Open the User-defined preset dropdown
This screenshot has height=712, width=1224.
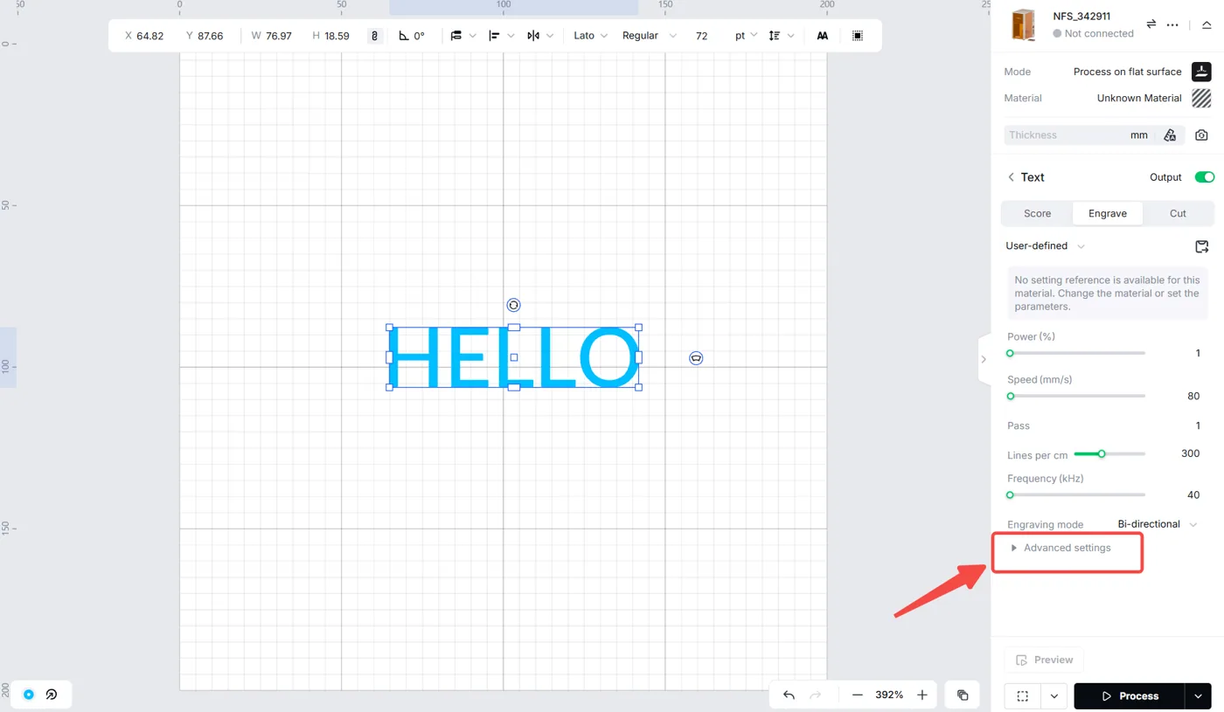click(1046, 246)
